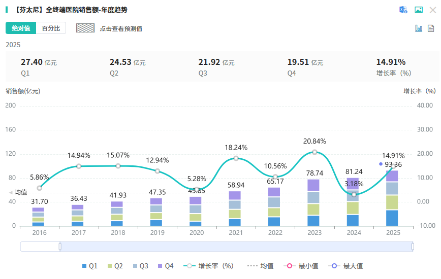441x279 pixels.
Task: Switch to the 百分比 tab
Action: tap(51, 28)
